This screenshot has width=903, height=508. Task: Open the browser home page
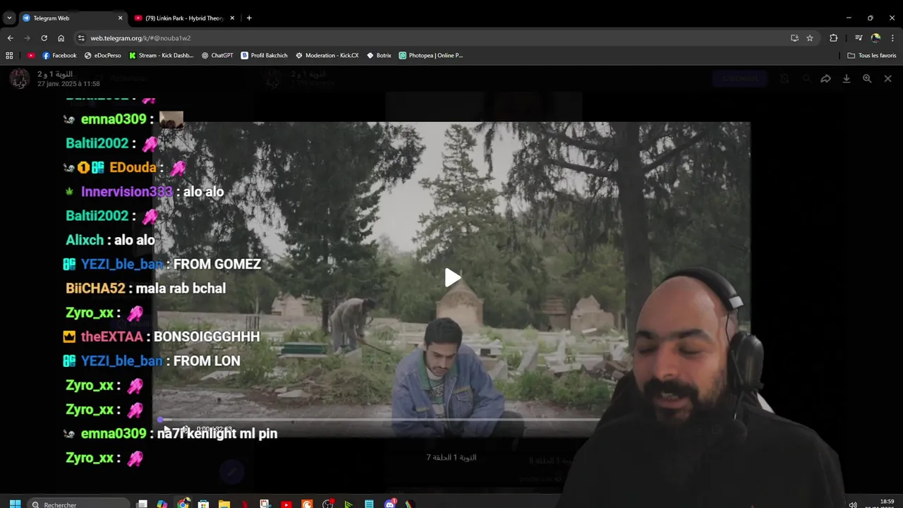point(61,38)
